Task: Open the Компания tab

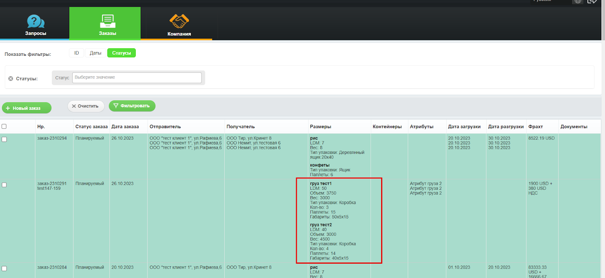Action: [x=179, y=23]
